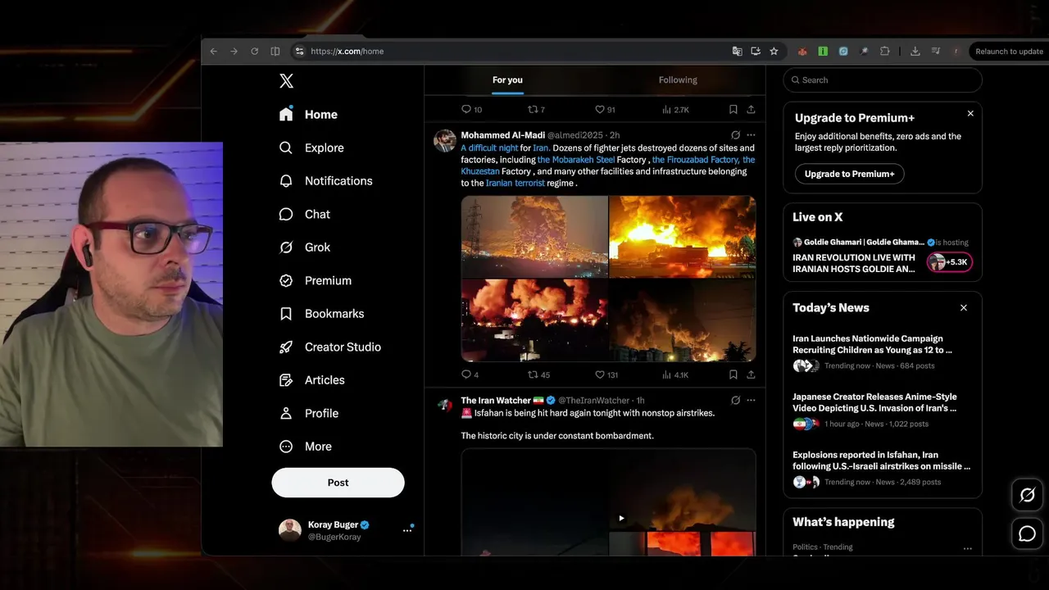Click Relaunch to update button

pos(1009,51)
